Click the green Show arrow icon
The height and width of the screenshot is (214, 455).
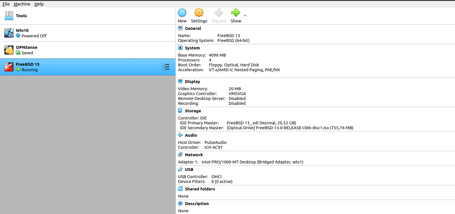click(236, 13)
